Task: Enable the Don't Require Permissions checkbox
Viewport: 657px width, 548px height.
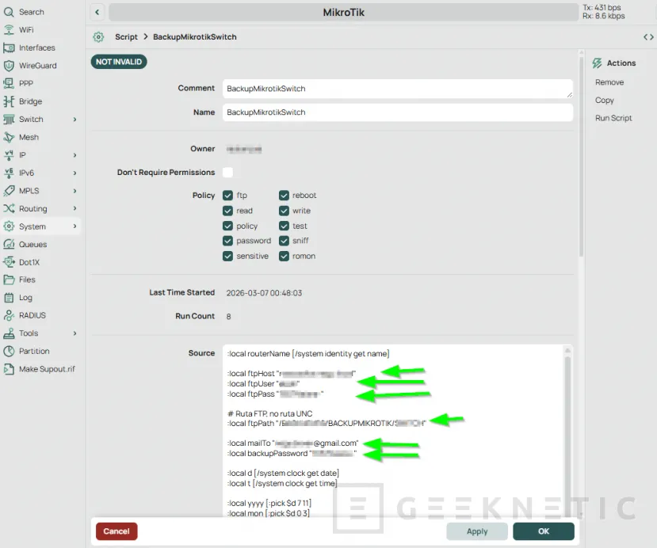Action: point(226,172)
